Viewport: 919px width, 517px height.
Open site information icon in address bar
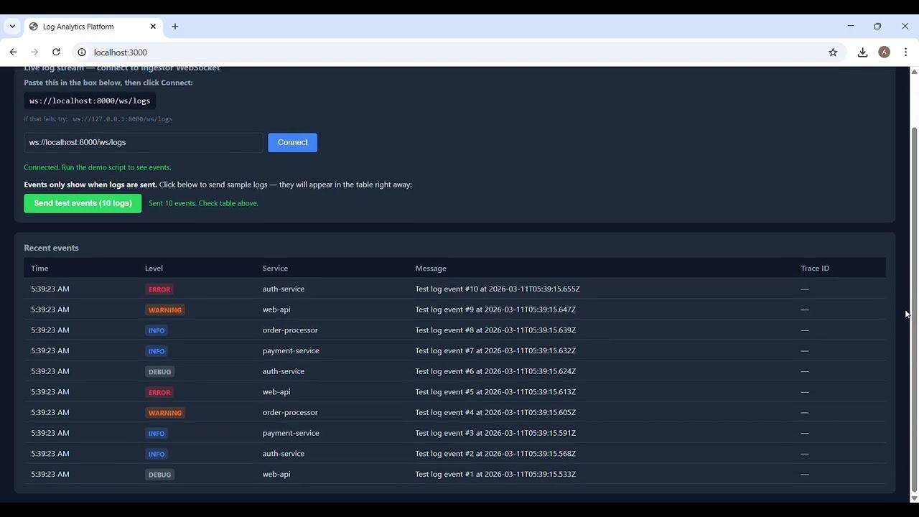(x=82, y=52)
